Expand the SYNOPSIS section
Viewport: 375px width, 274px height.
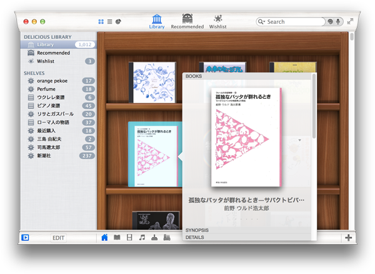coord(197,230)
